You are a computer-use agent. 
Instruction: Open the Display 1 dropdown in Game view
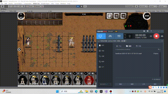[x=4, y=11]
